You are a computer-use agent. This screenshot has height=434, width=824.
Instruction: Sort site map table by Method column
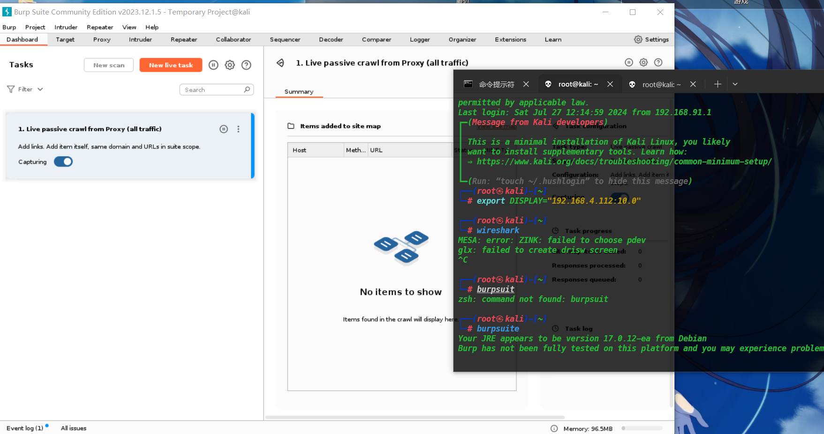355,150
